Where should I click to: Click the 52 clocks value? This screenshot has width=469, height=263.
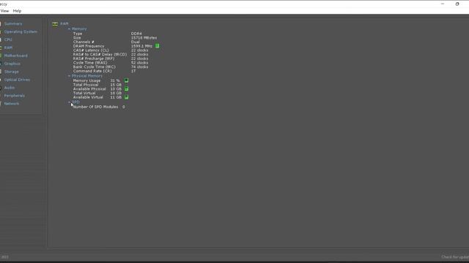(x=140, y=63)
